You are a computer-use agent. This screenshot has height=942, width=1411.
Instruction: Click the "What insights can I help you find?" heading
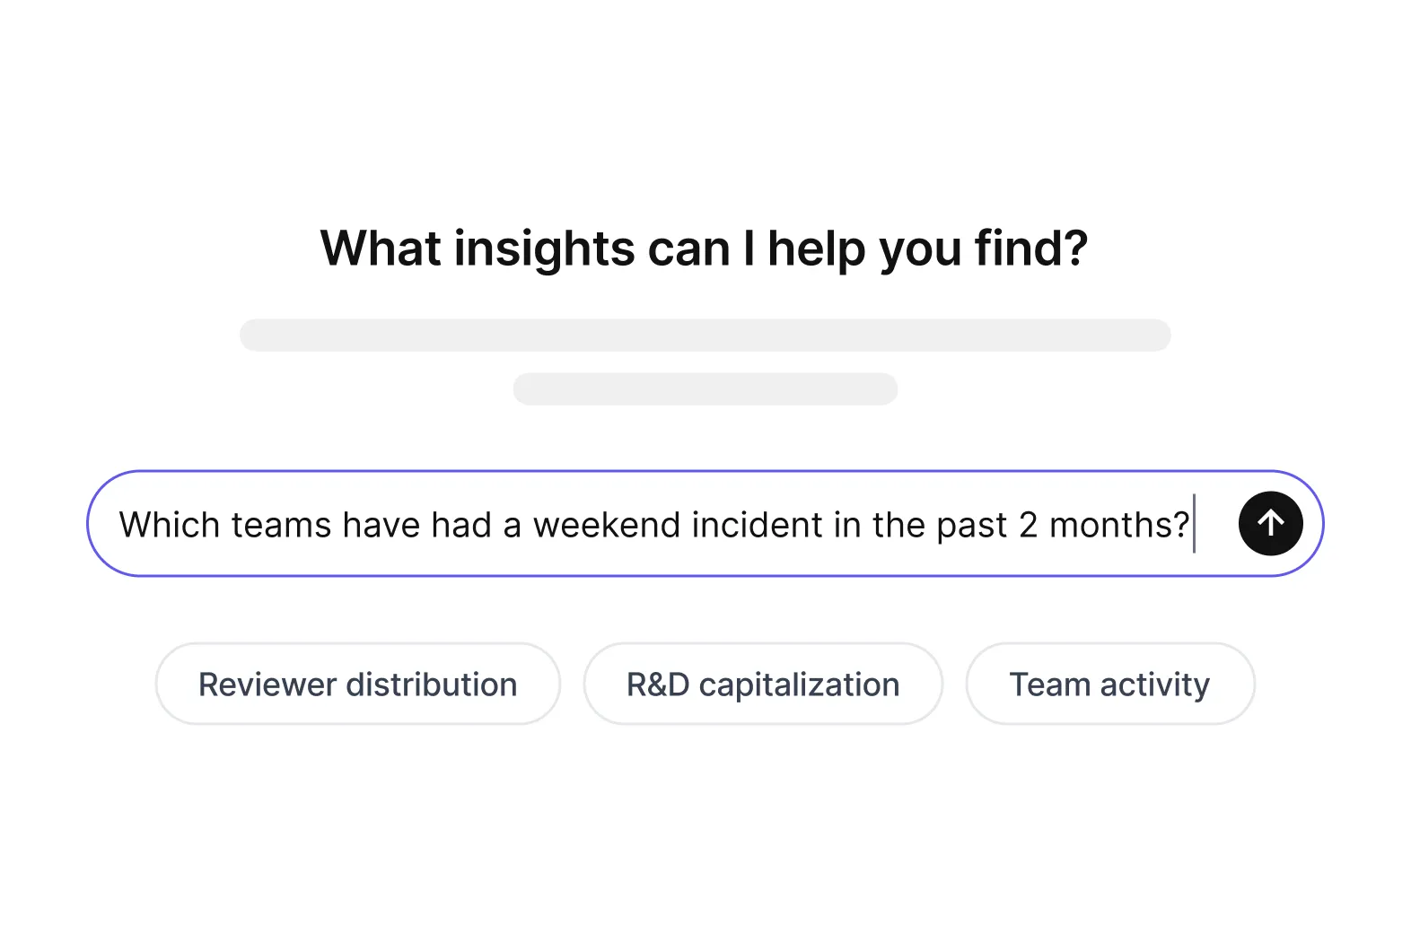pos(705,249)
